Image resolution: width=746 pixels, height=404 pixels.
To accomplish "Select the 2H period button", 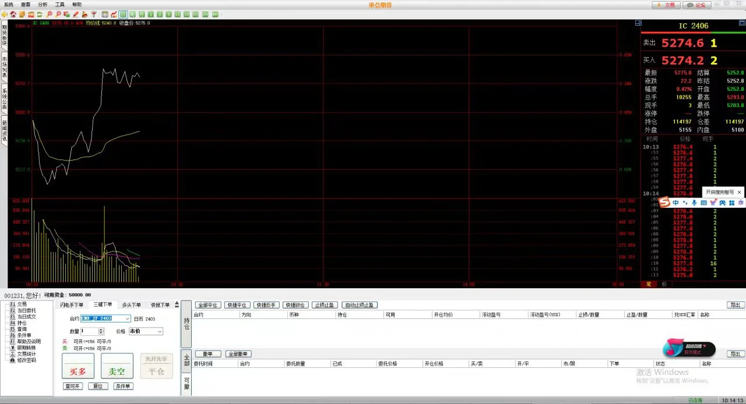I will tap(205, 14).
